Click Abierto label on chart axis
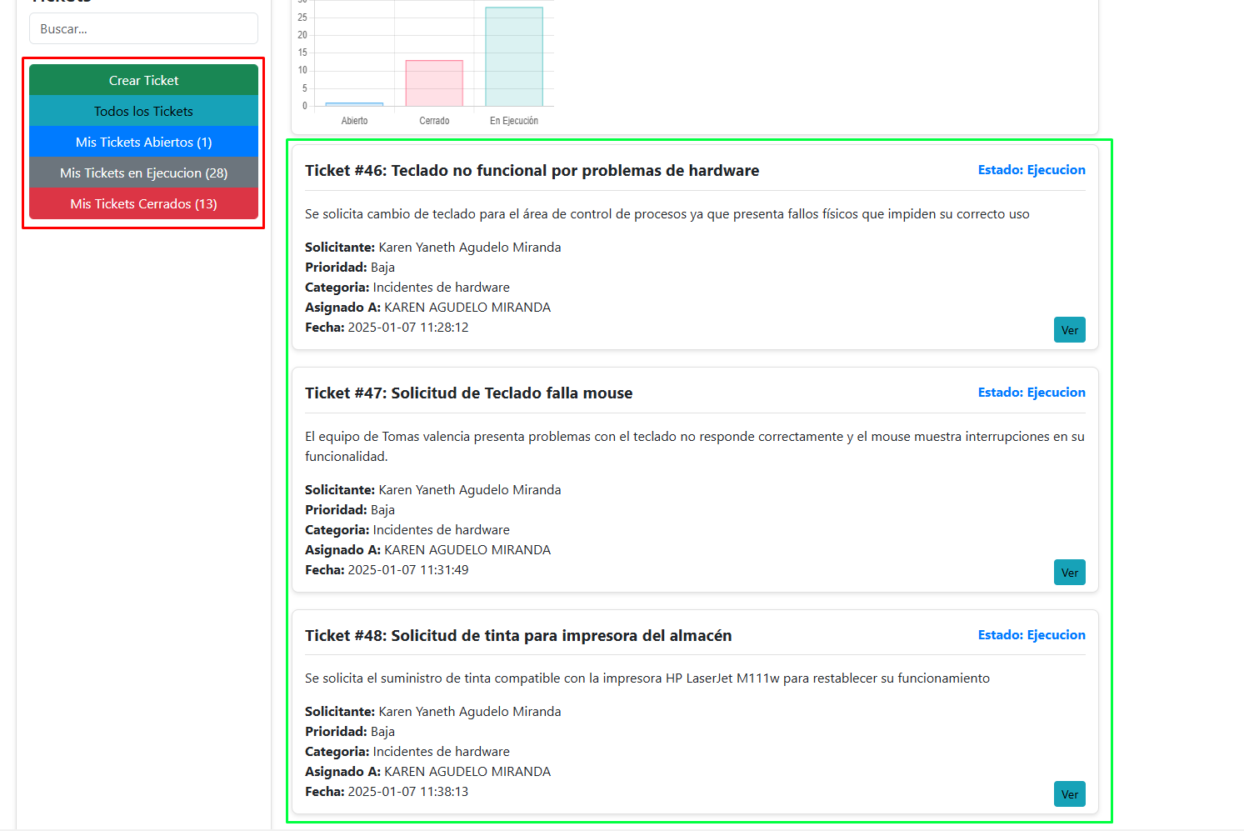Viewport: 1244px width, 831px height. 354,121
